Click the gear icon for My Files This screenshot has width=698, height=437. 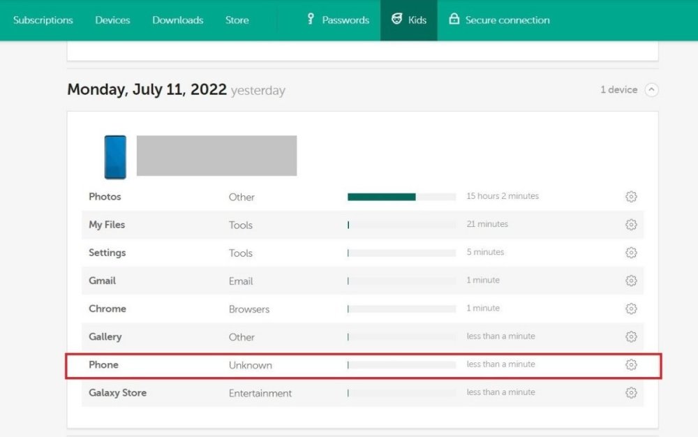[631, 225]
